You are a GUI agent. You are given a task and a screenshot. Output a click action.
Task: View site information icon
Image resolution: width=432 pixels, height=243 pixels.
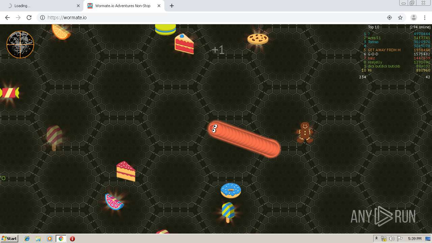click(x=43, y=18)
